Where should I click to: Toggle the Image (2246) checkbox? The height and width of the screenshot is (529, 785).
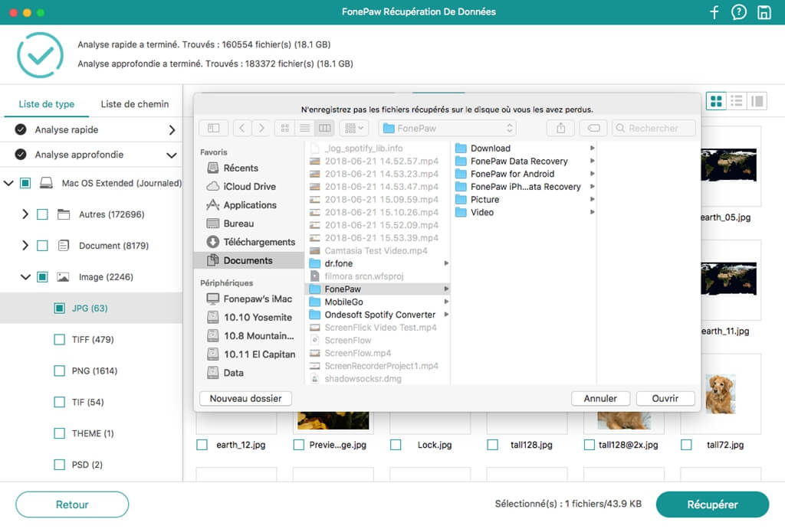point(43,277)
